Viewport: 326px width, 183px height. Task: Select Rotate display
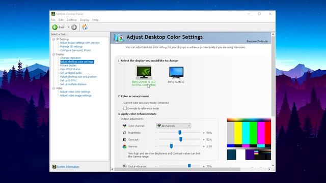[x=68, y=66]
